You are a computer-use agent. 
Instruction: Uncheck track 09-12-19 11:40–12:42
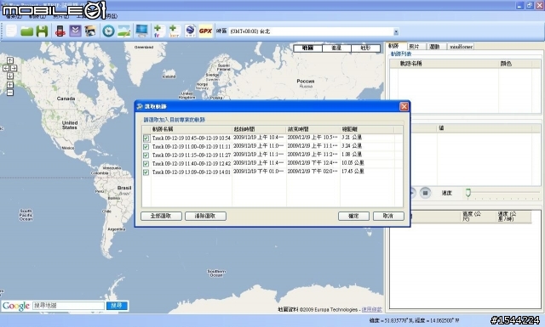[x=146, y=164]
